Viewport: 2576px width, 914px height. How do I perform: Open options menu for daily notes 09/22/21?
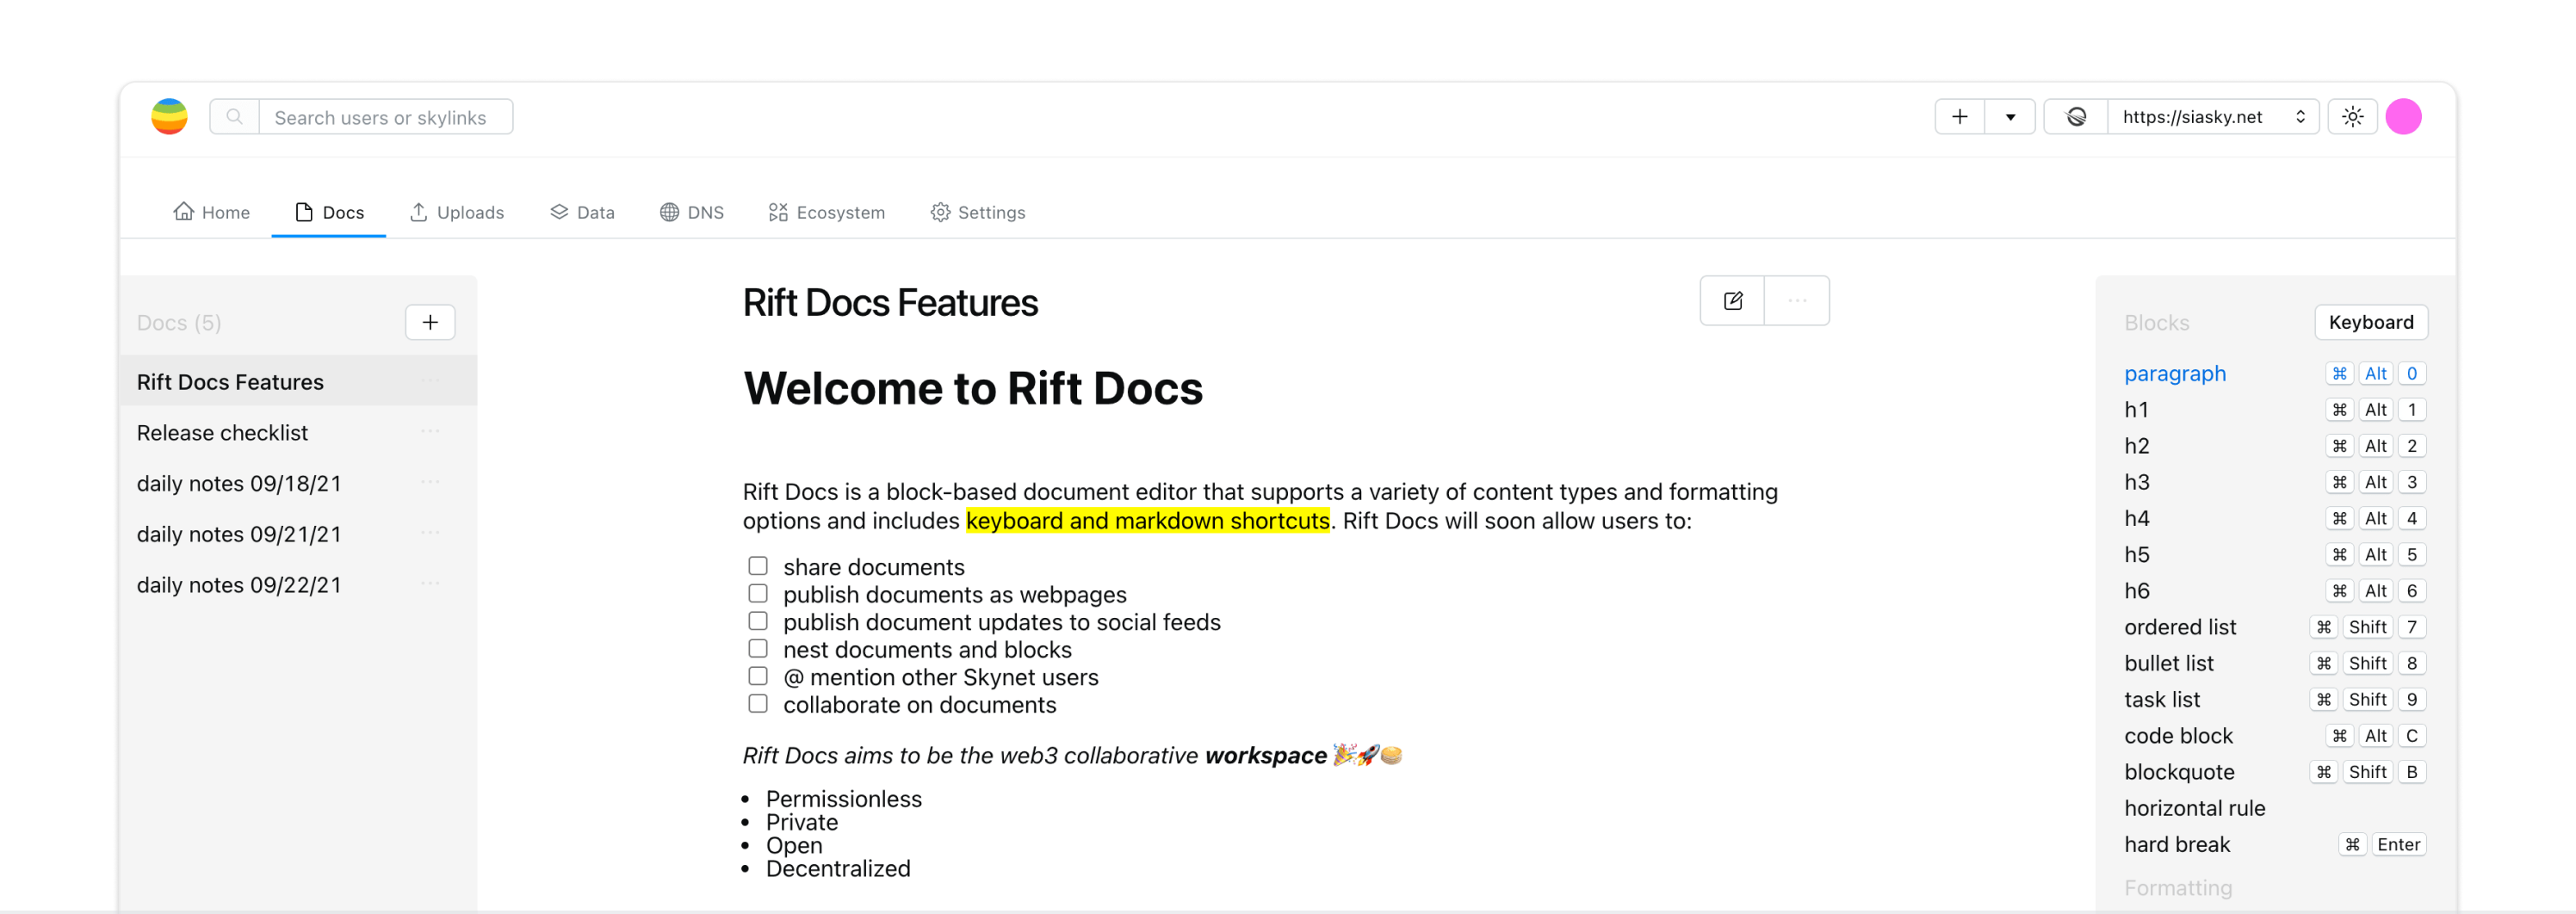pos(430,583)
